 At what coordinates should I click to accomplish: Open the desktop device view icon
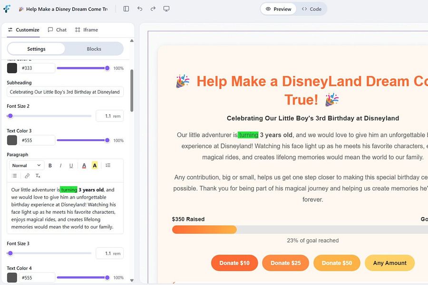(166, 9)
